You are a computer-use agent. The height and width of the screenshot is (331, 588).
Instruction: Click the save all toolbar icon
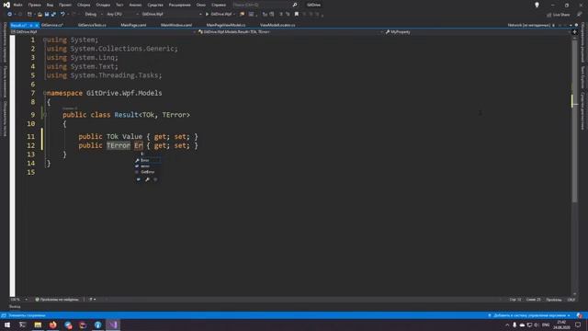[x=53, y=15]
